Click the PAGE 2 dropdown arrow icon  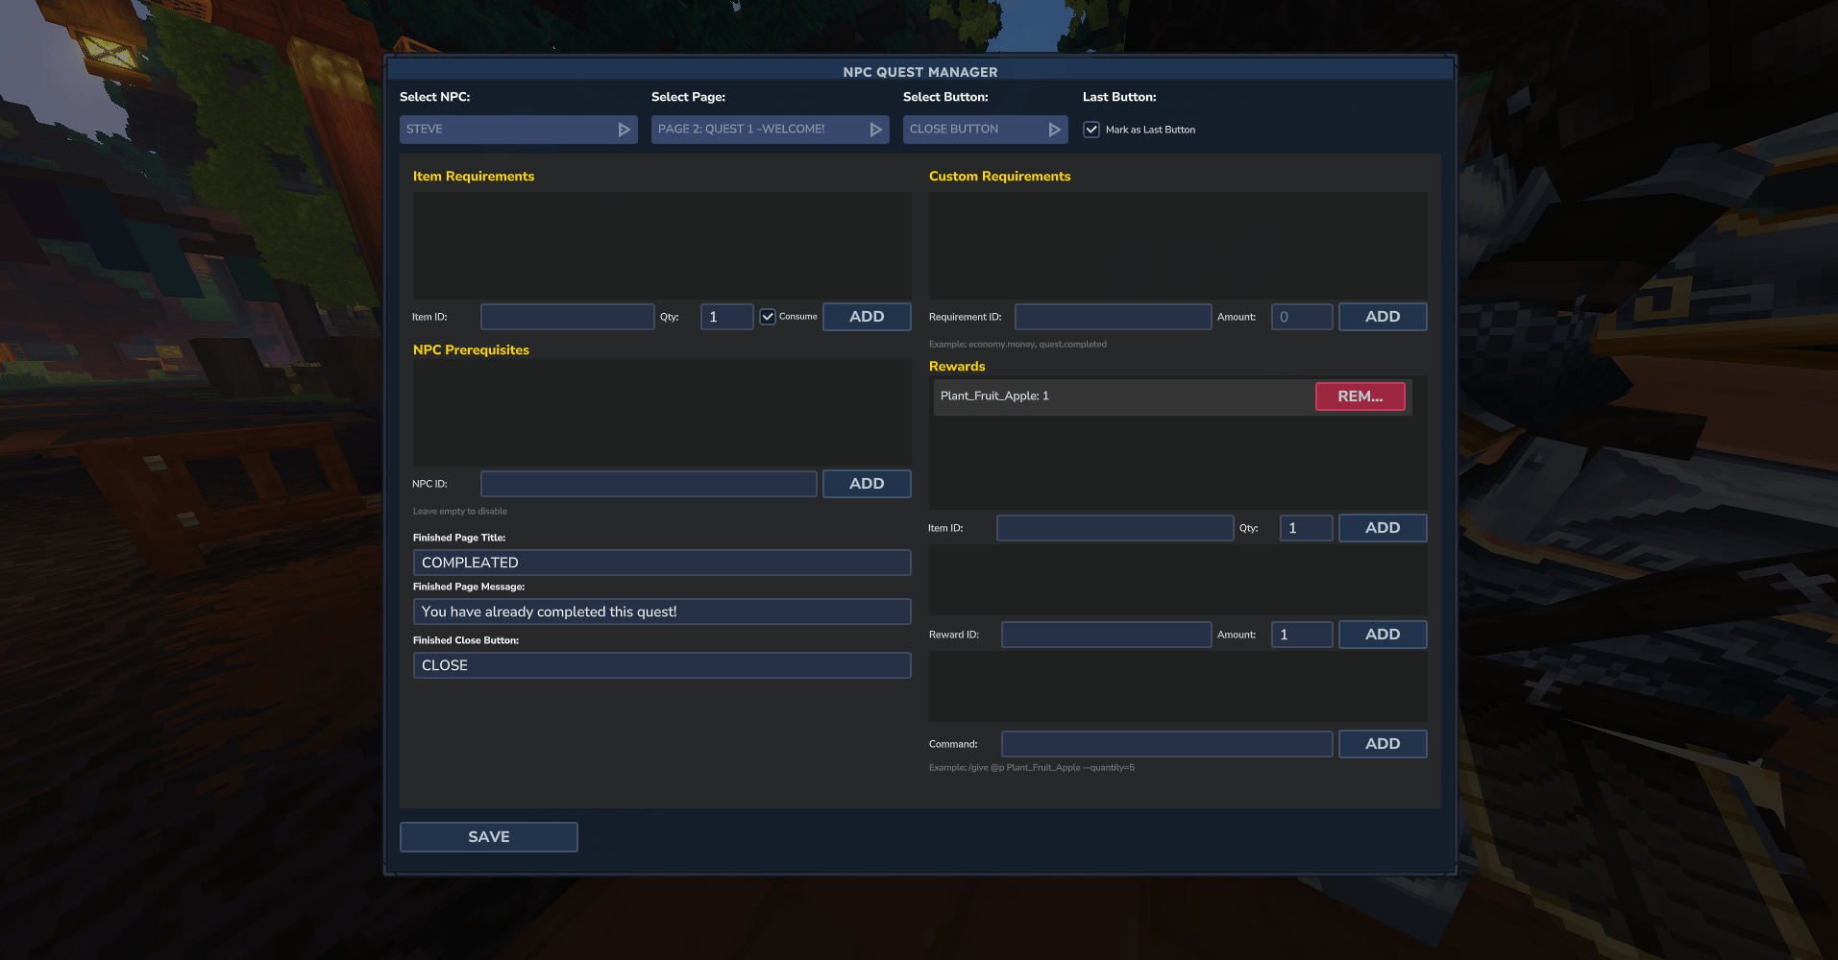coord(875,129)
